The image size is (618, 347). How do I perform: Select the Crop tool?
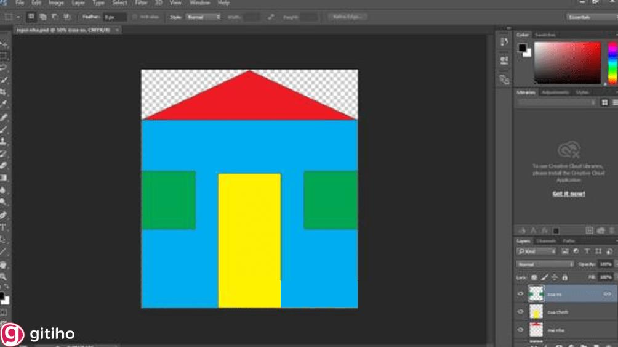tap(4, 92)
